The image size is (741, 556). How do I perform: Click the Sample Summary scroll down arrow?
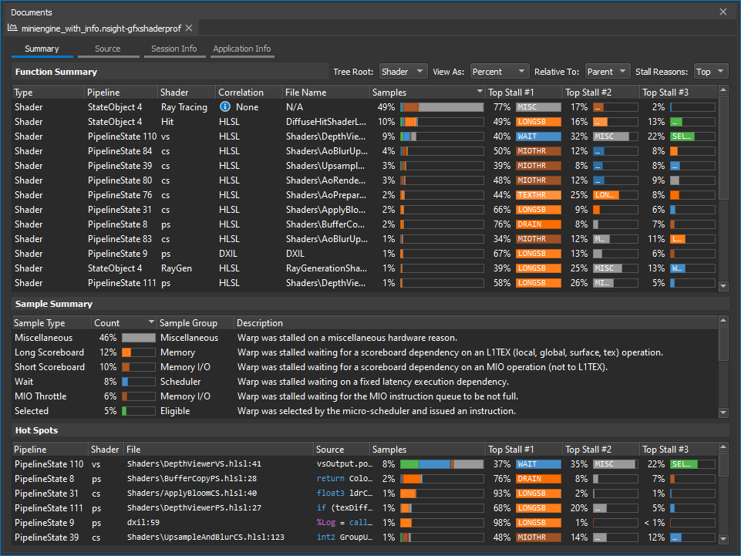point(723,413)
